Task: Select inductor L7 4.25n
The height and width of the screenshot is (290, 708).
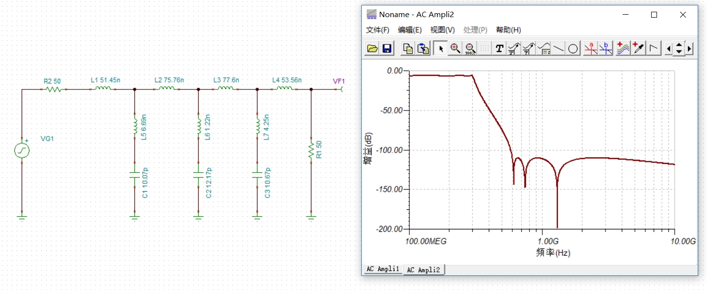Action: click(x=257, y=126)
